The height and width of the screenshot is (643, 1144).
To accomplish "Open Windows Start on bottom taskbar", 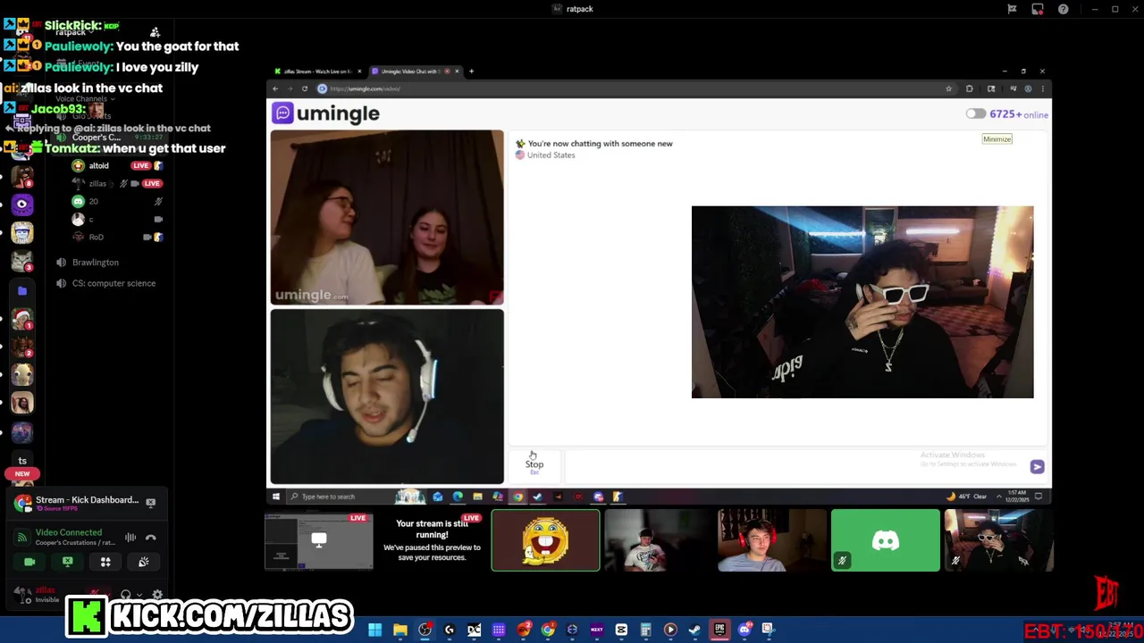I will (x=375, y=630).
